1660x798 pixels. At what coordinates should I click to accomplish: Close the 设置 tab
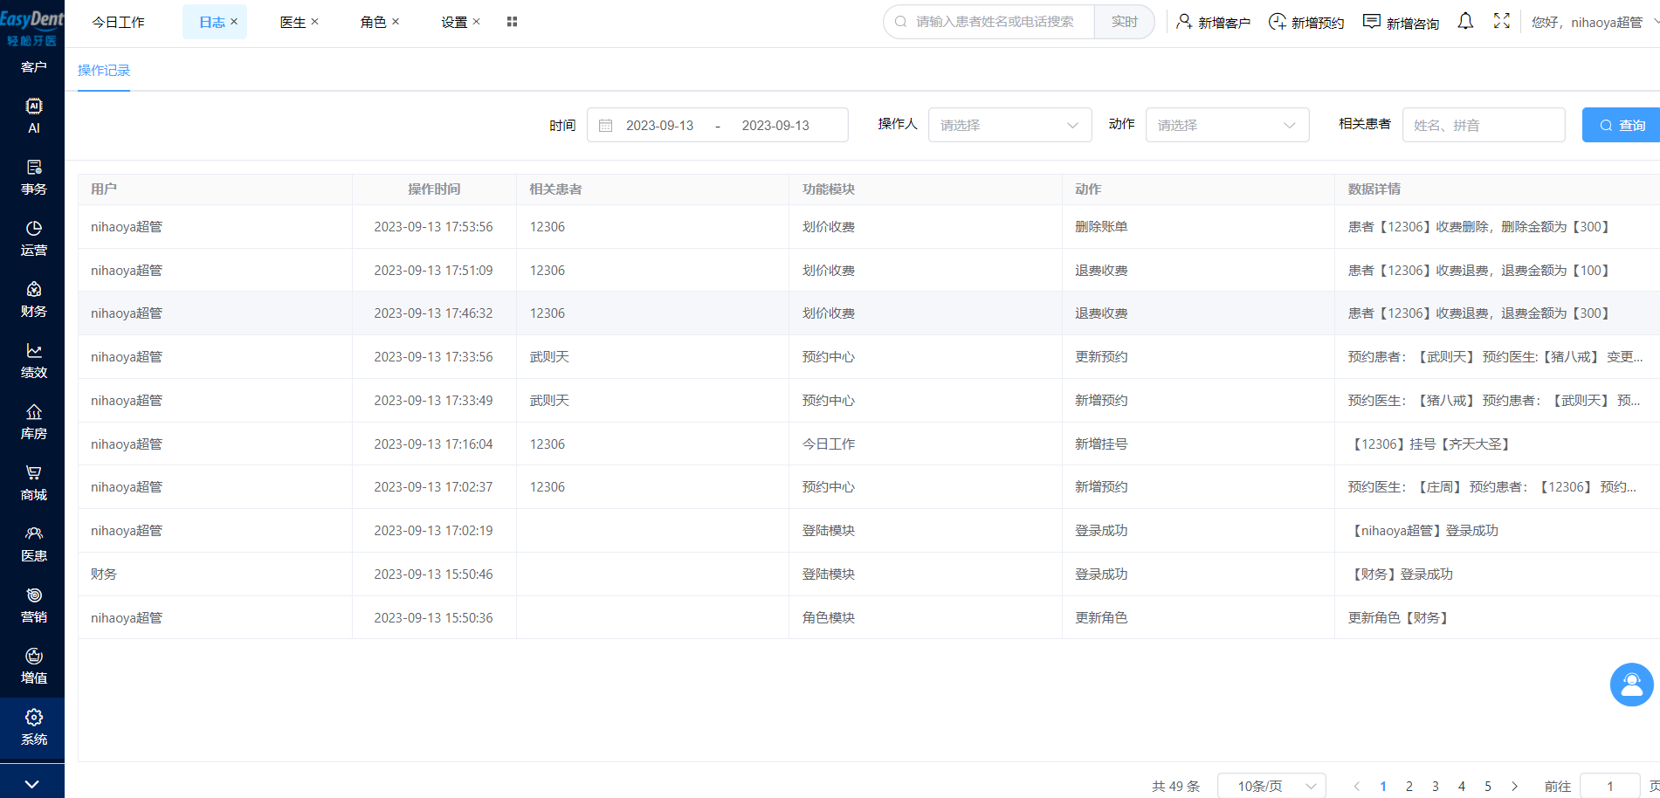click(477, 22)
